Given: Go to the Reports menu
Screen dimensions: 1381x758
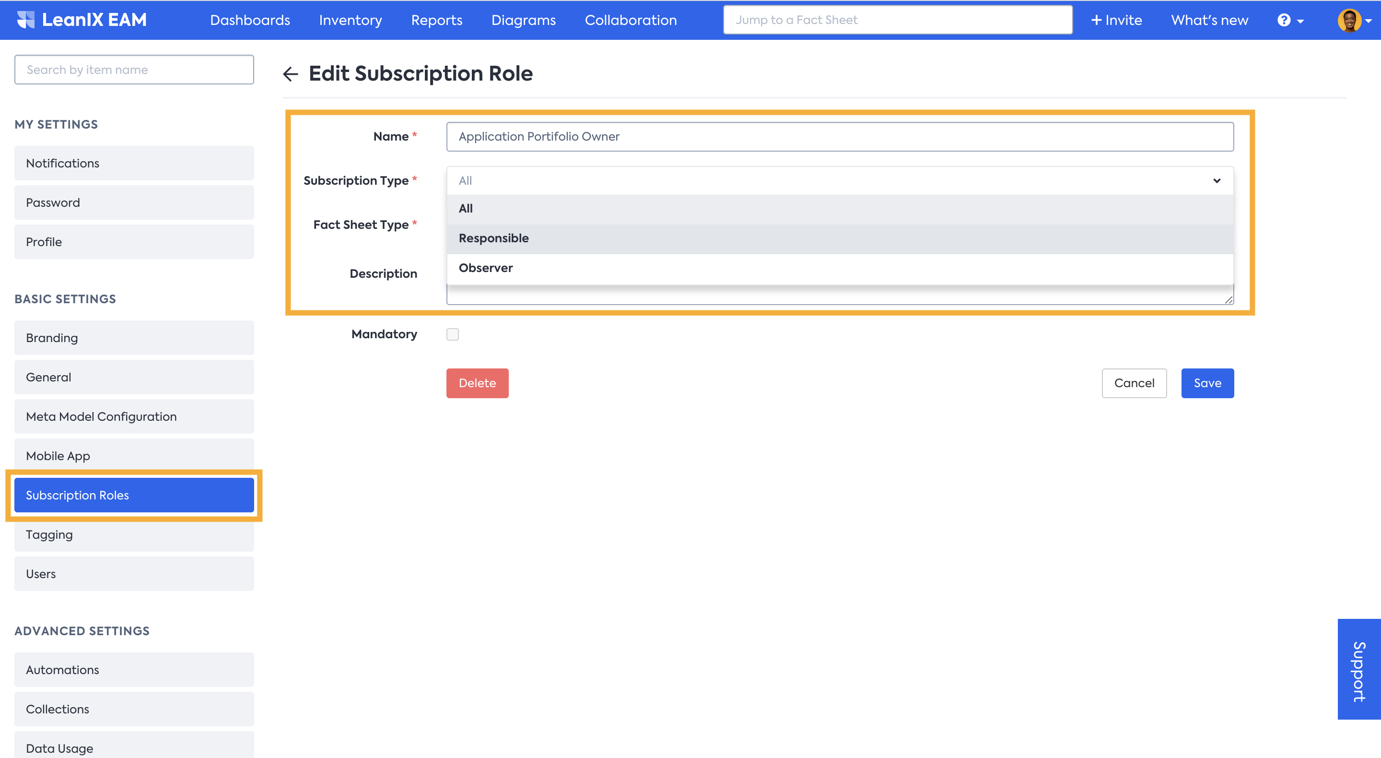Looking at the screenshot, I should [x=436, y=20].
